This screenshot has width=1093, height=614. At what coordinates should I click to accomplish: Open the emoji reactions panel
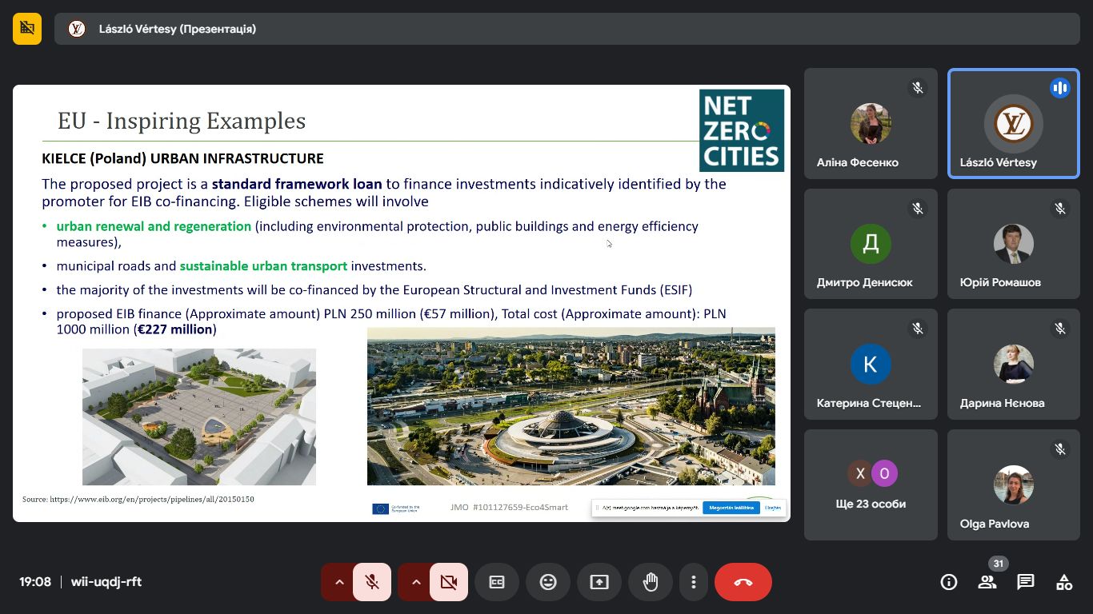(548, 582)
